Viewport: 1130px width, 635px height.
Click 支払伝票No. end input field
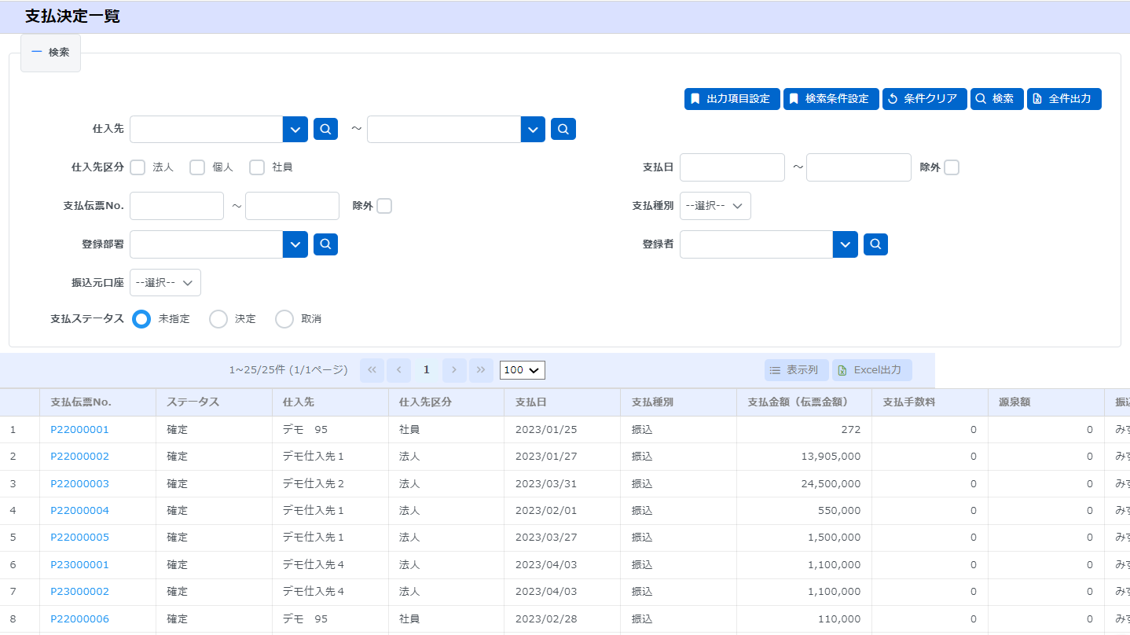click(292, 206)
